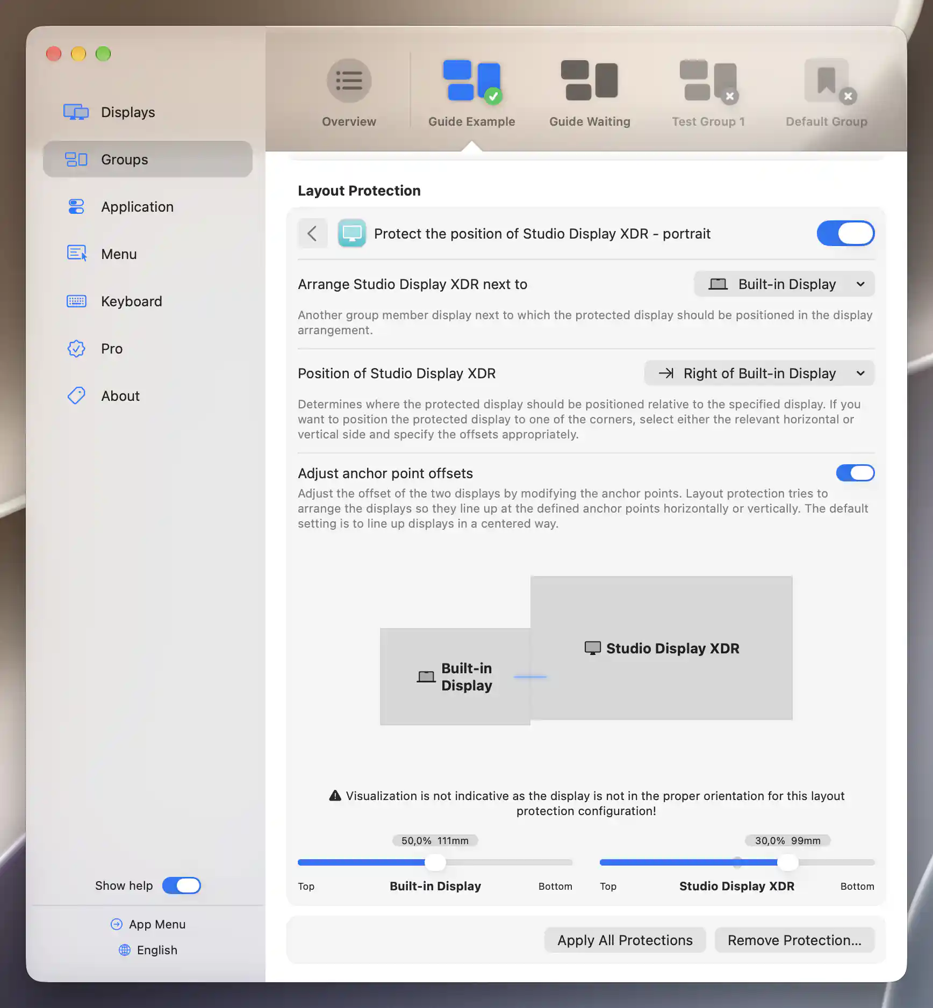
Task: Open the Built-in Display arrange-next-to dropdown
Action: pos(785,284)
